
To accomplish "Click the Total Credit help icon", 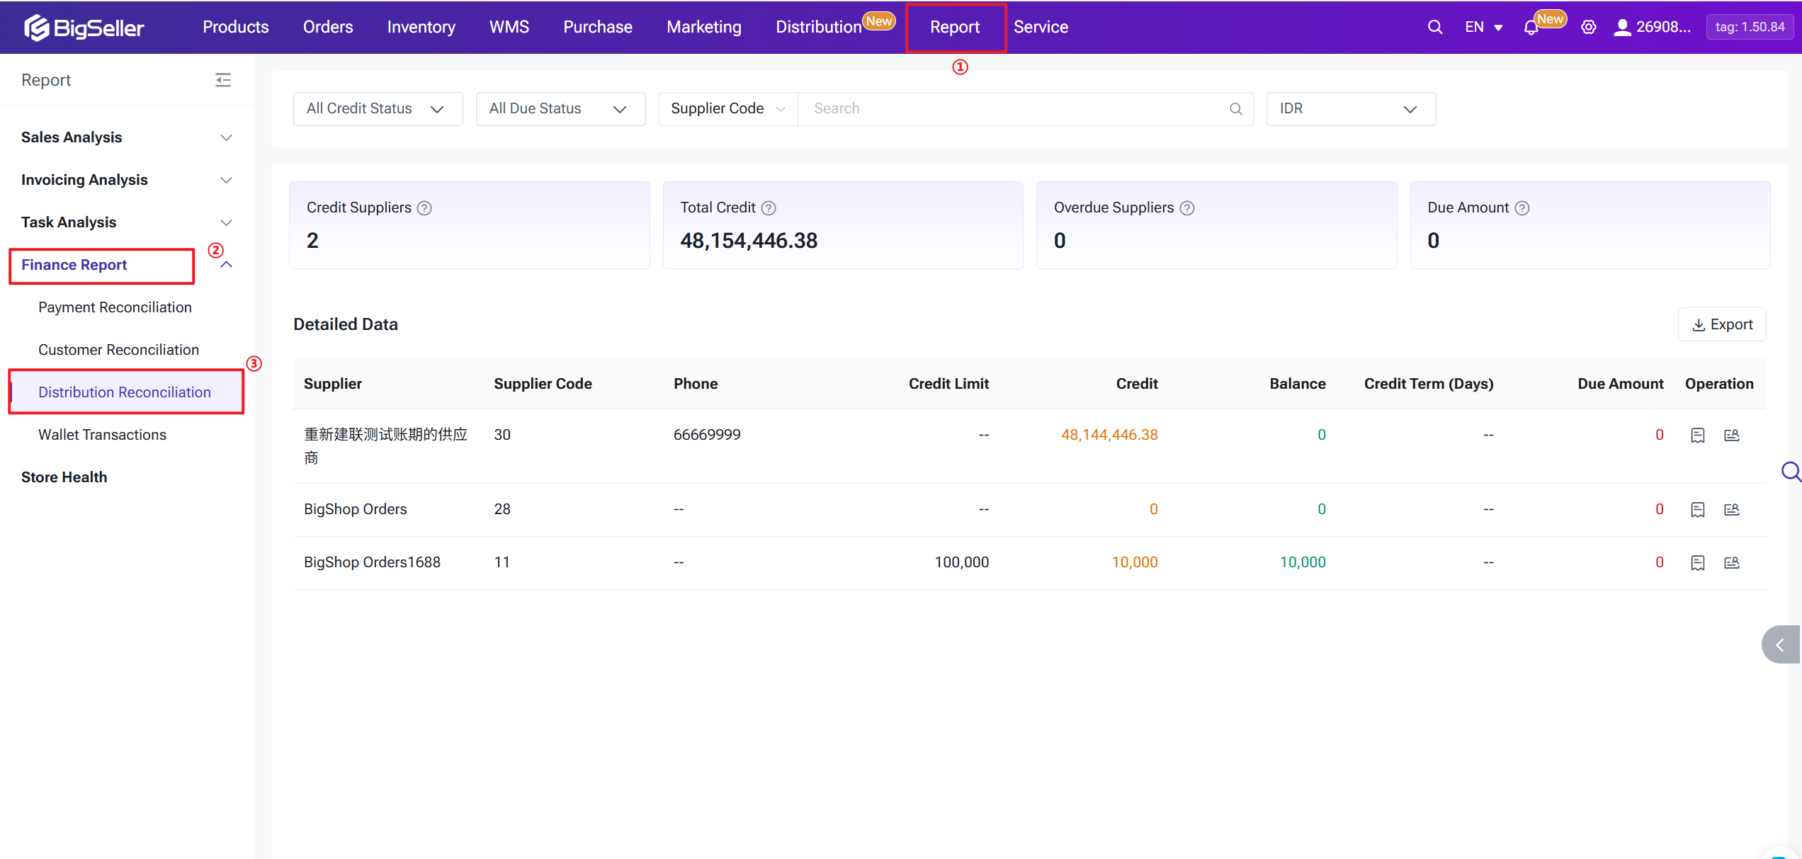I will 769,208.
